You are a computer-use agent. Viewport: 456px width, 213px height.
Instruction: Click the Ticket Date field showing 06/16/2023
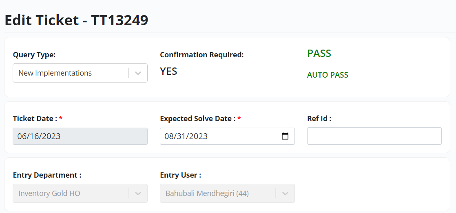80,136
